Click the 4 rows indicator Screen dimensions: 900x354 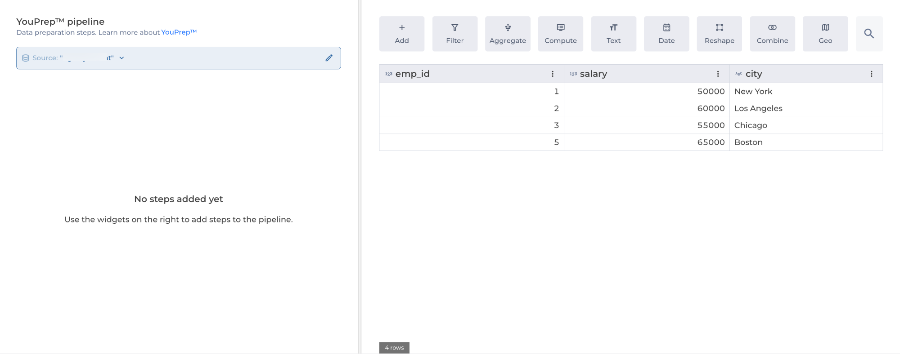point(394,348)
